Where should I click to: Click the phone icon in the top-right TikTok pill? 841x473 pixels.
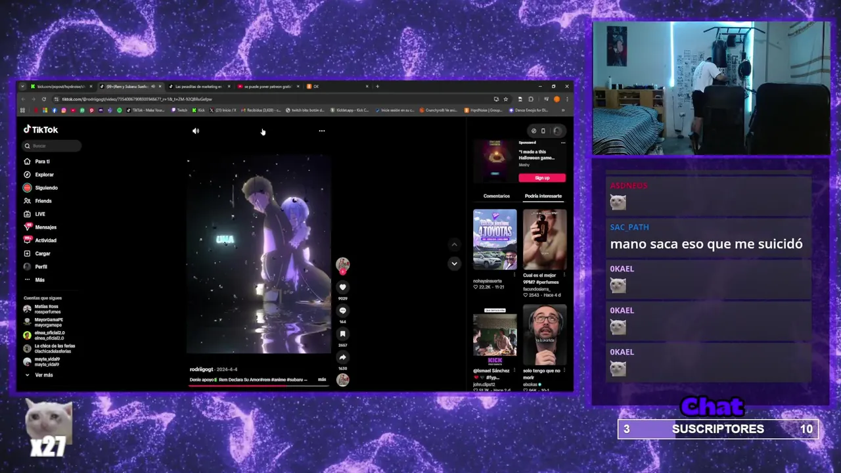pyautogui.click(x=543, y=131)
